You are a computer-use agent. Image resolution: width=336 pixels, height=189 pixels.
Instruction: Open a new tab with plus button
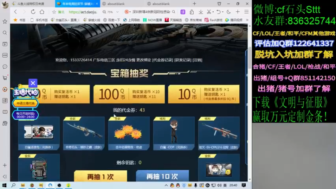point(194,4)
